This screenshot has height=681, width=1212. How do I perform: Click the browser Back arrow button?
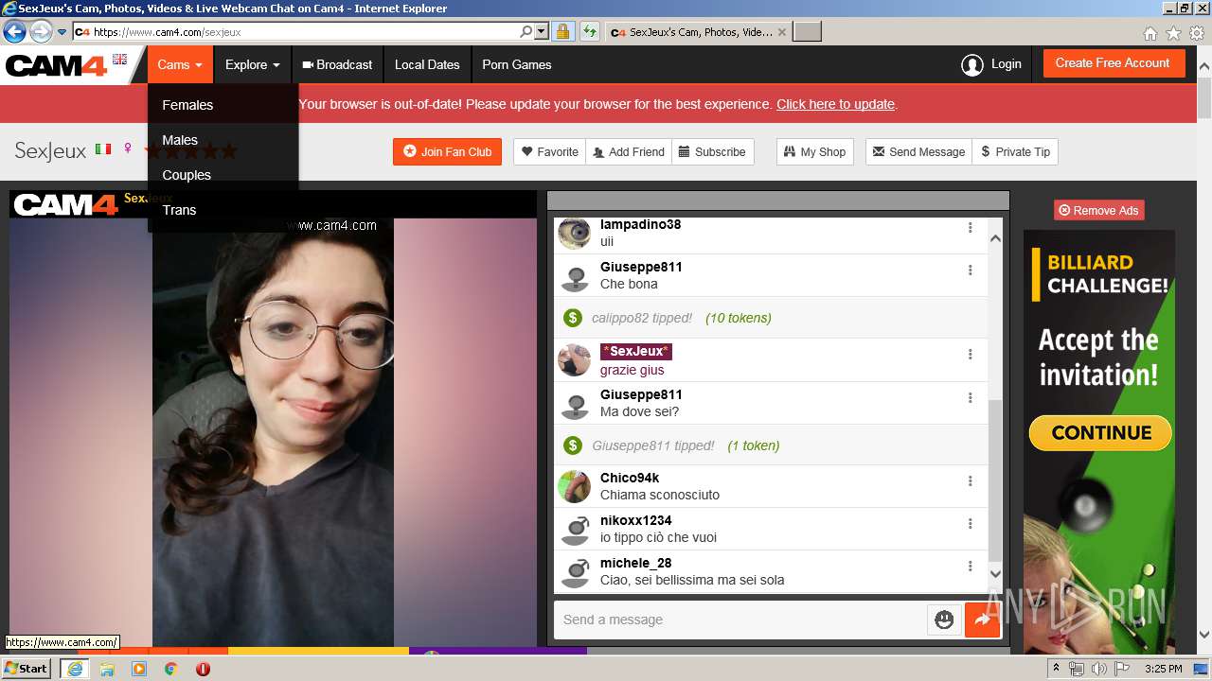14,31
